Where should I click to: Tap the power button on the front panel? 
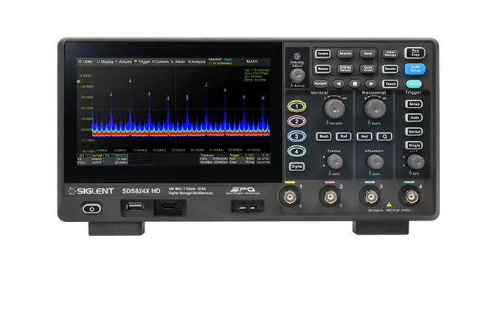[91, 208]
